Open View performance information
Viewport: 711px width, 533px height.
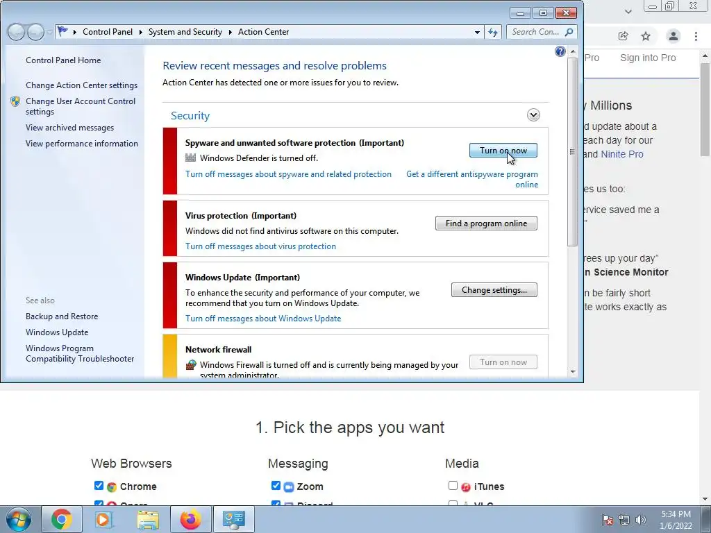[82, 144]
